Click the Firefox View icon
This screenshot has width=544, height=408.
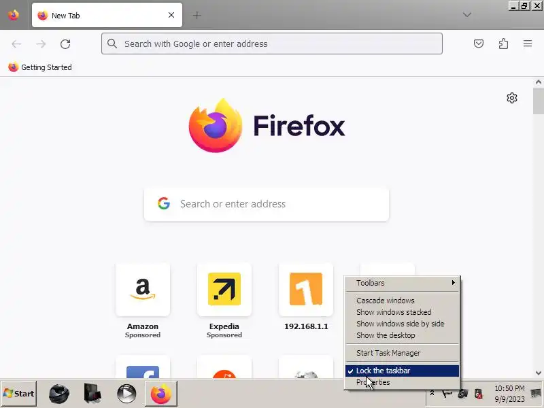click(14, 15)
